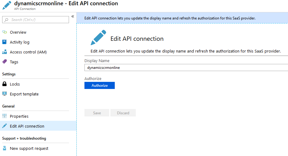Click the Properties sliders icon
This screenshot has width=288, height=156.
pos(4,116)
